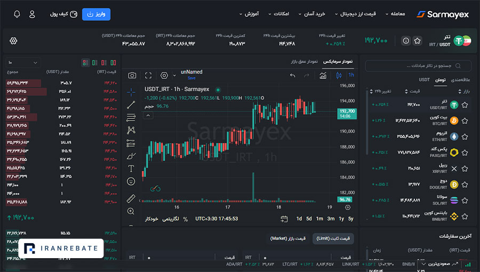480x272 pixels.
Task: Click the zoom in tool
Action: pyautogui.click(x=131, y=211)
